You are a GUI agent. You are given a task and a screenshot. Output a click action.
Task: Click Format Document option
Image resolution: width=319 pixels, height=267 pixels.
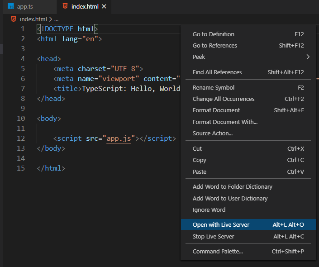click(216, 110)
